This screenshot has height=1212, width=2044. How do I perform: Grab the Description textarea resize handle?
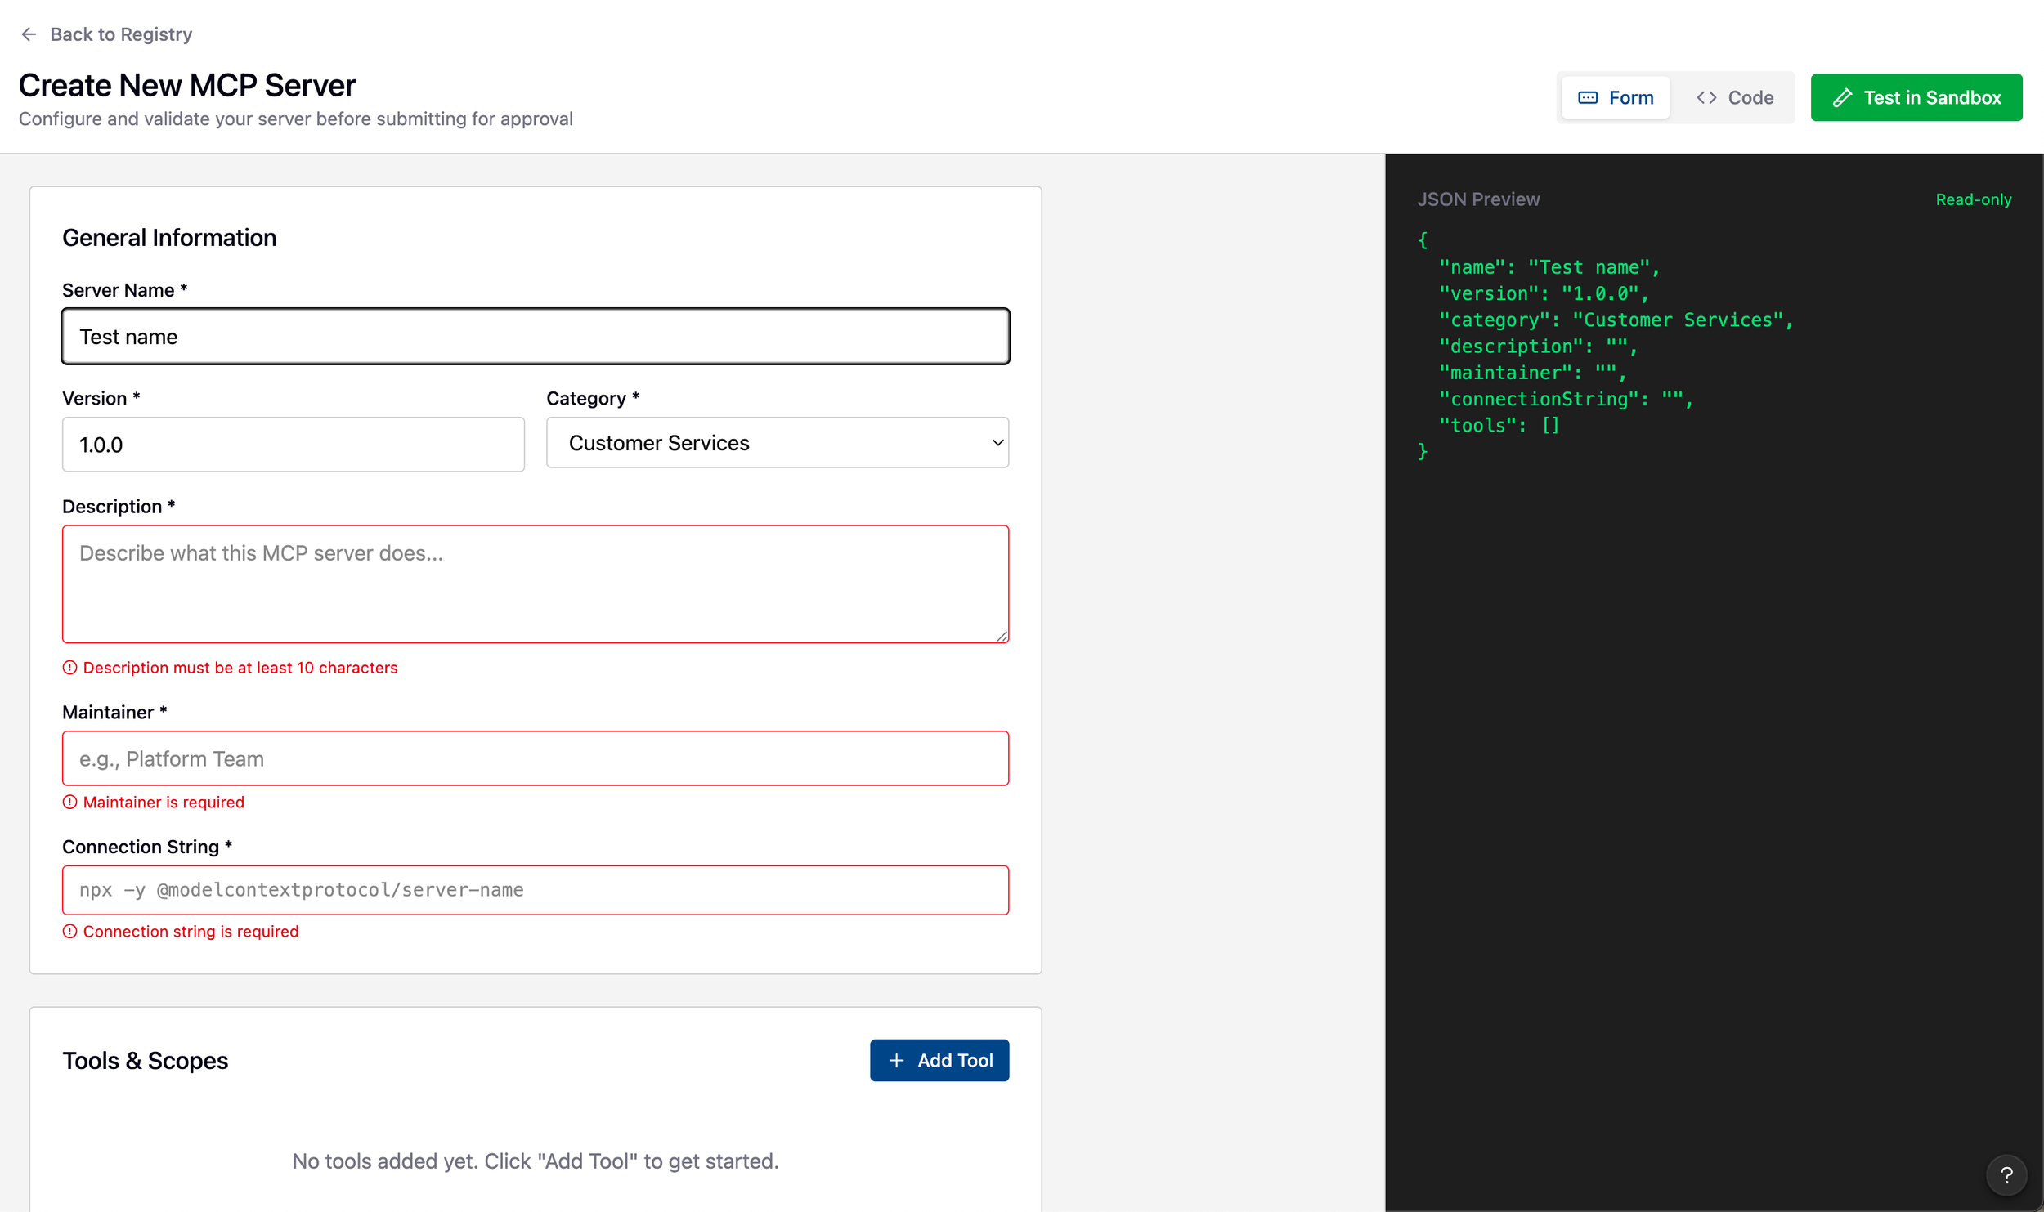1002,636
